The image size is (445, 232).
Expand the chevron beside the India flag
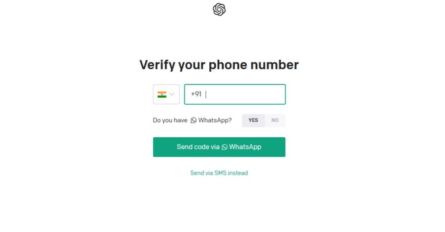[172, 94]
